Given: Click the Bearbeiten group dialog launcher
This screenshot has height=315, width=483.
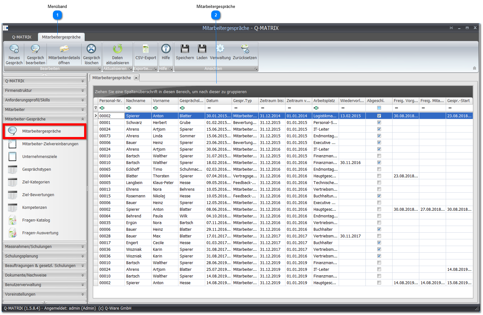Looking at the screenshot, I should pyautogui.click(x=99, y=69).
